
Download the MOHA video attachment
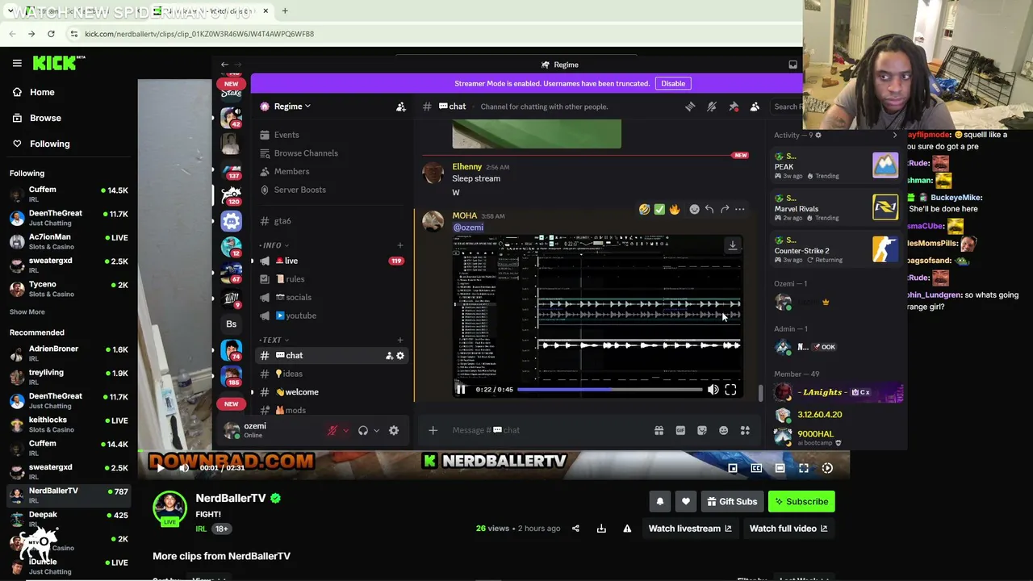(x=733, y=245)
